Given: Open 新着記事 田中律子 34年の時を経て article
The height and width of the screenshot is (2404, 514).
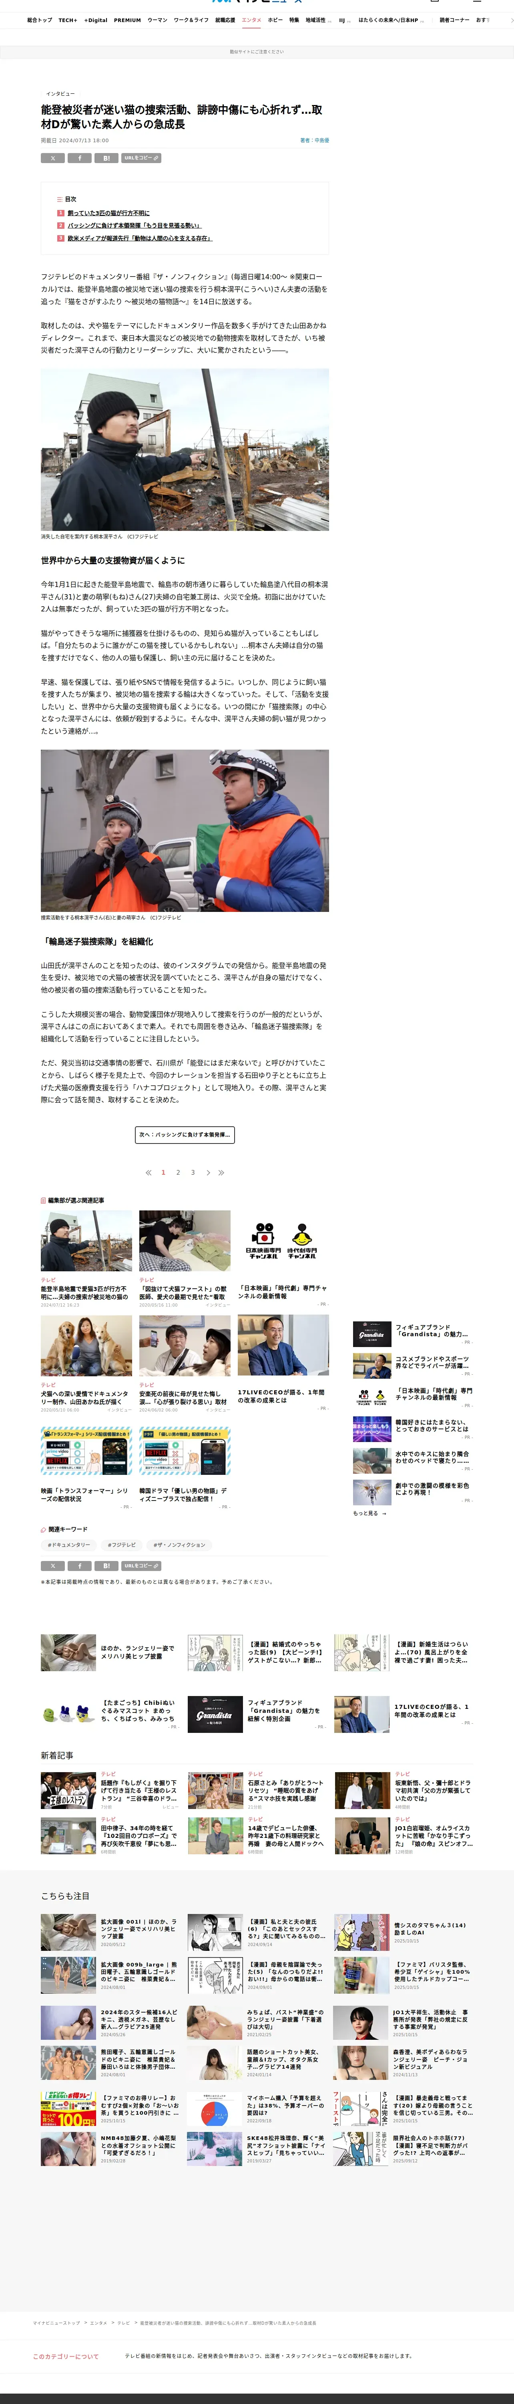Looking at the screenshot, I should [x=110, y=1836].
